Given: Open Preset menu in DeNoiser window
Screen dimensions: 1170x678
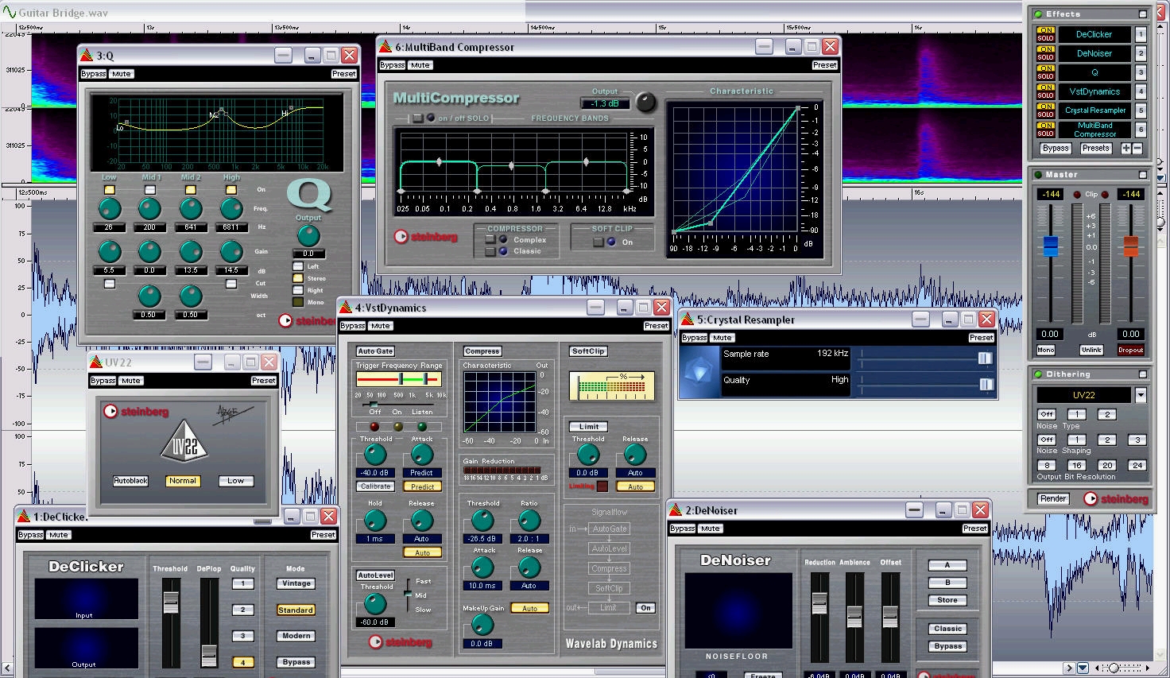Looking at the screenshot, I should coord(974,529).
